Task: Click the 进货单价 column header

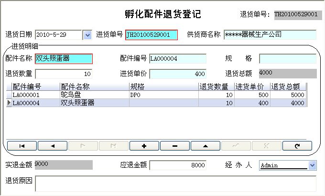Action: [x=252, y=87]
